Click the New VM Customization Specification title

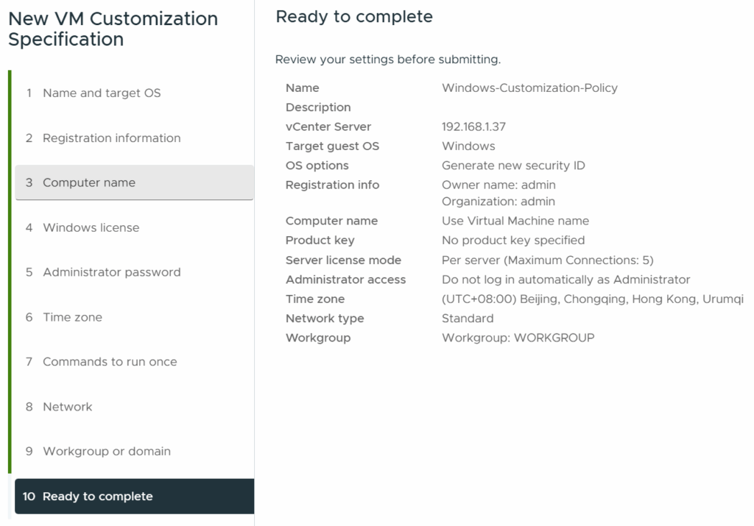(x=113, y=29)
